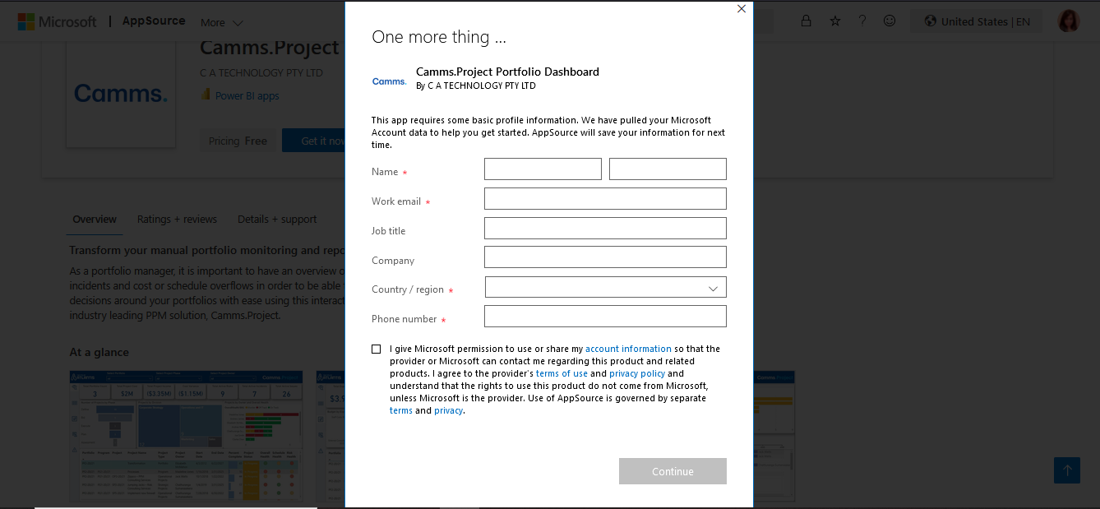Click the feedback smiley icon

coord(890,21)
